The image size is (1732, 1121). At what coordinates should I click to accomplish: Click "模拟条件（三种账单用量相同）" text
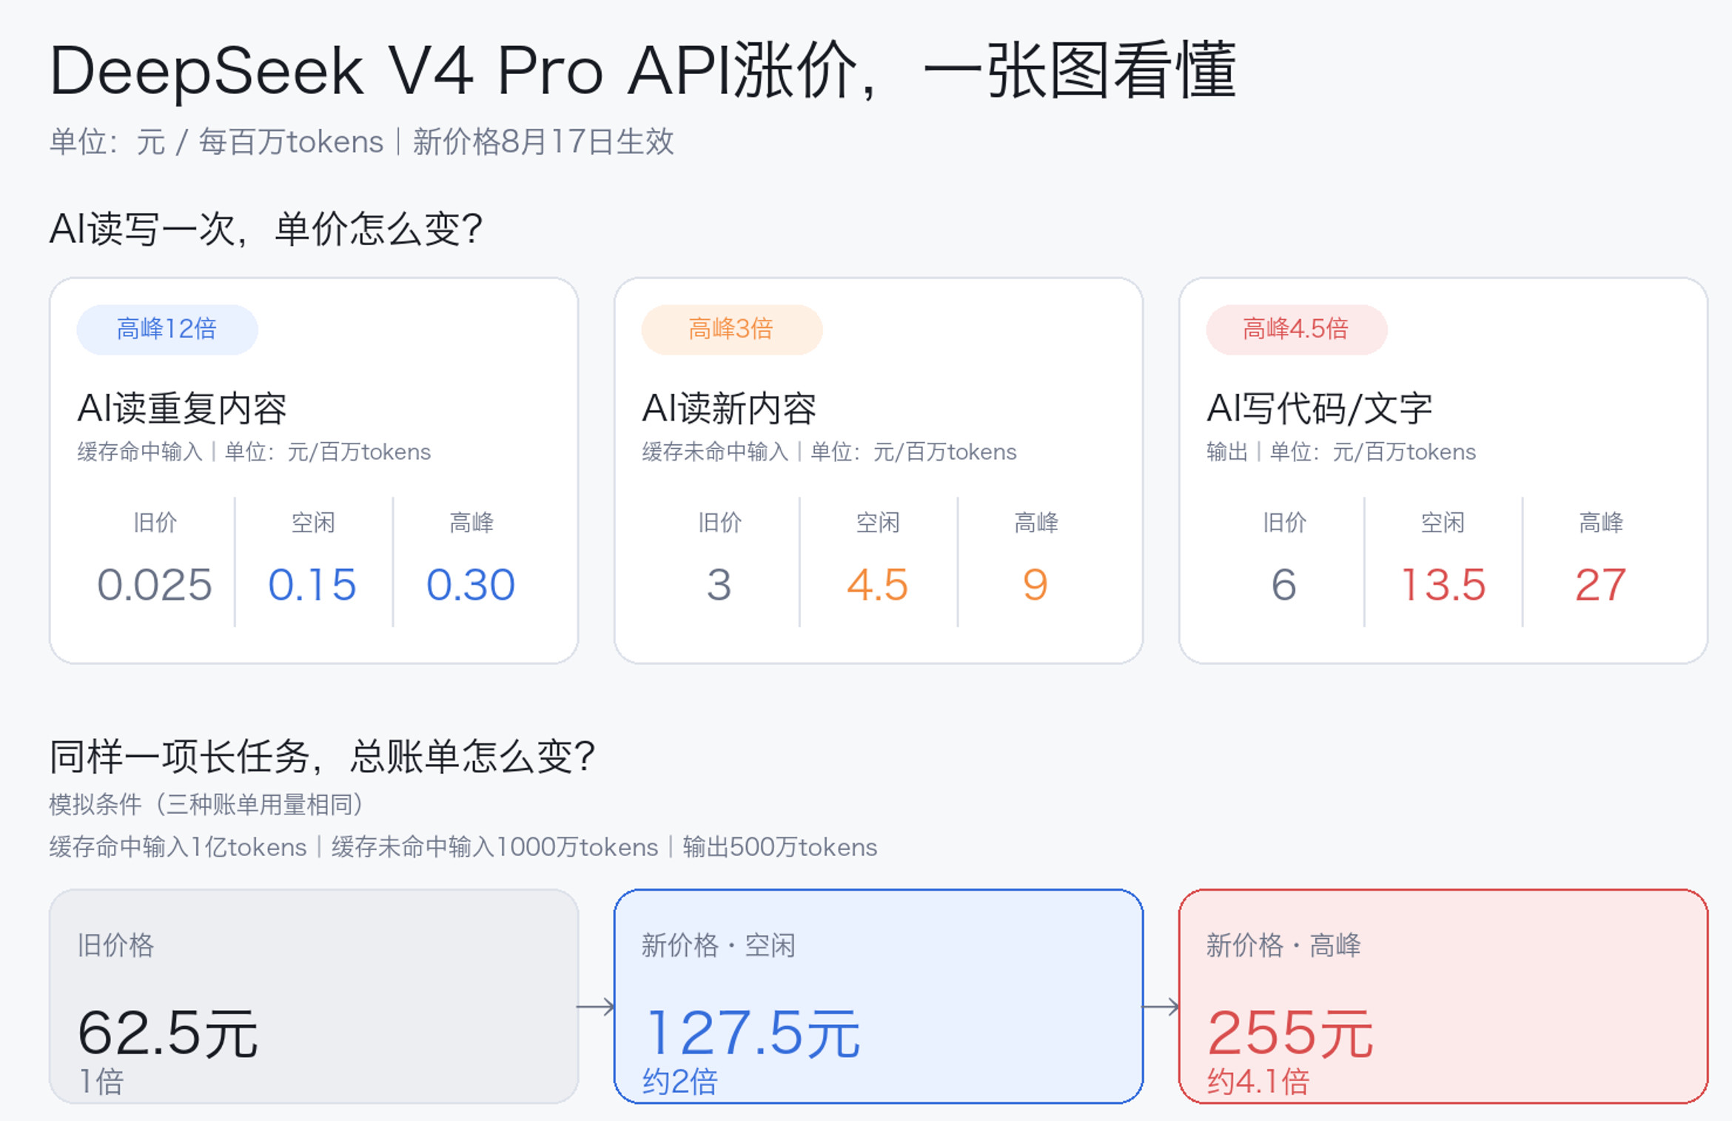pos(207,804)
